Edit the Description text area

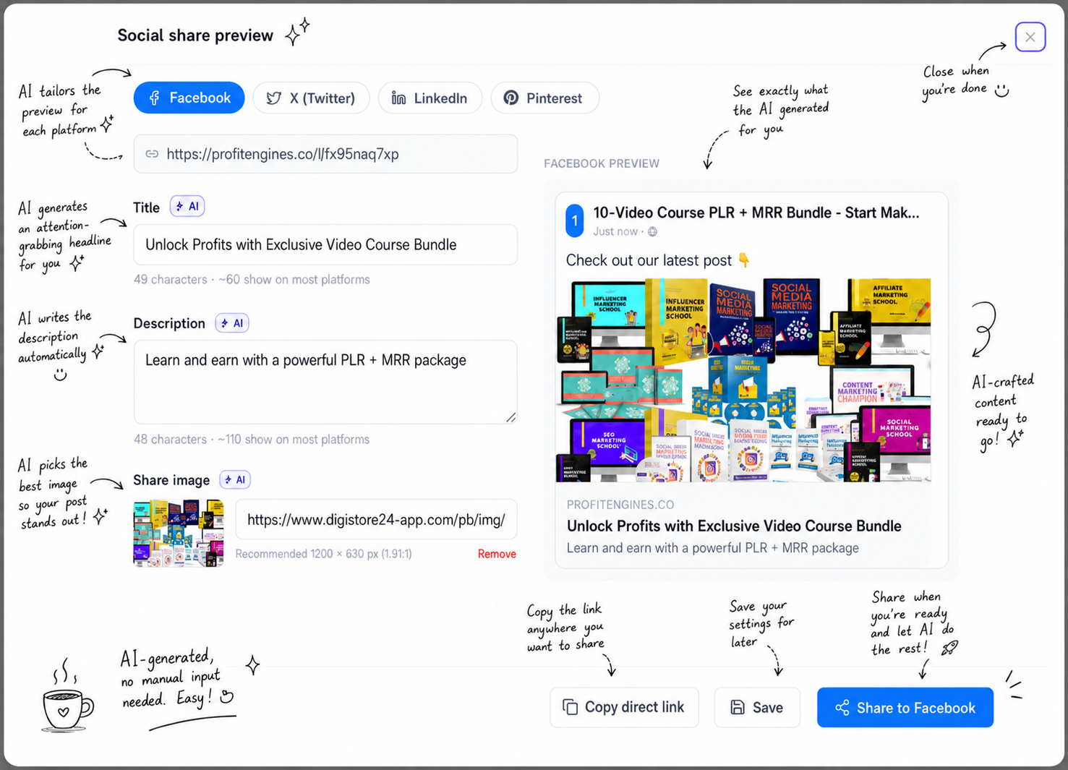coord(325,382)
